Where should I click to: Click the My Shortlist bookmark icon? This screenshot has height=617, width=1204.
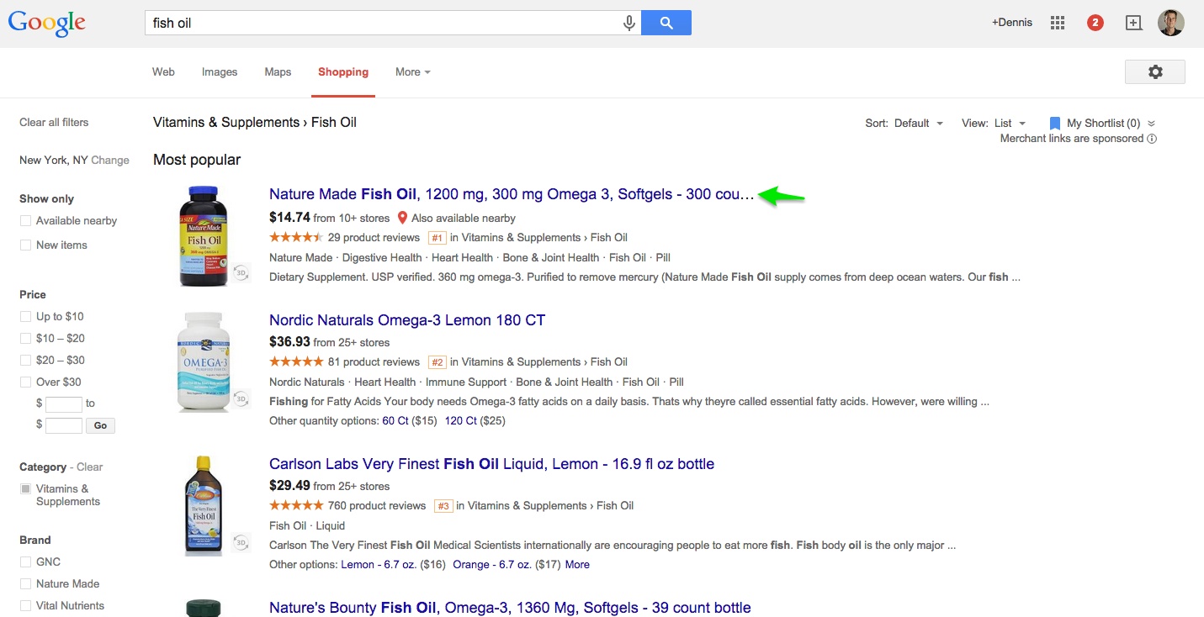pos(1055,123)
